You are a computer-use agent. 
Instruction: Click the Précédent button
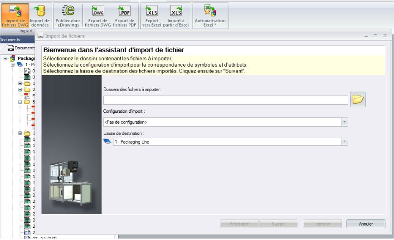coord(239,224)
